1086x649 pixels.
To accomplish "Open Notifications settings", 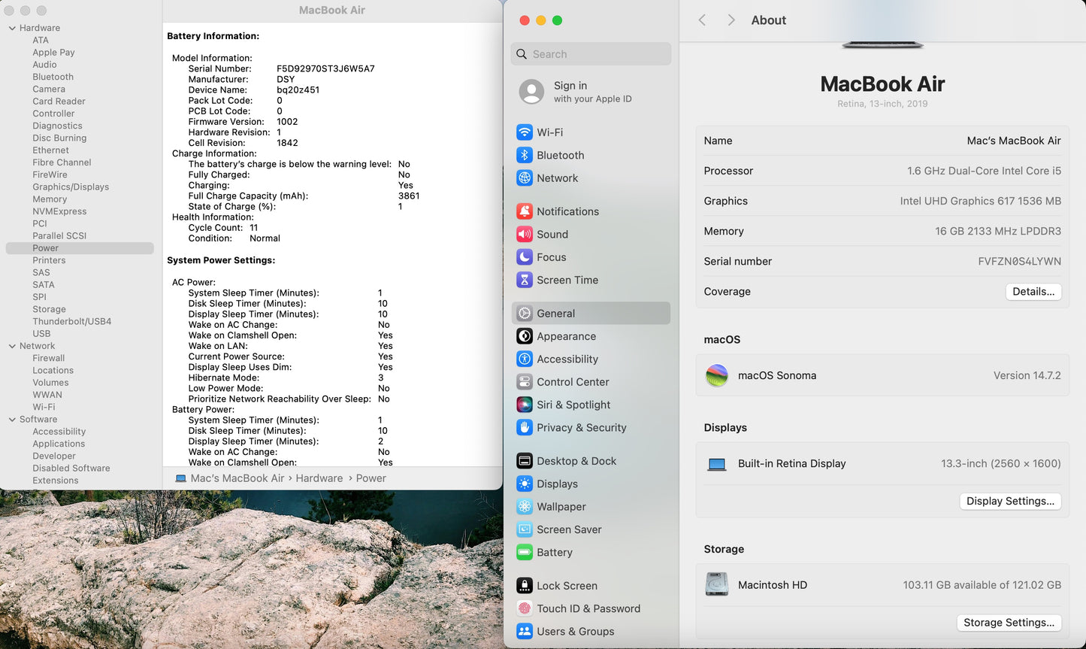I will 567,211.
